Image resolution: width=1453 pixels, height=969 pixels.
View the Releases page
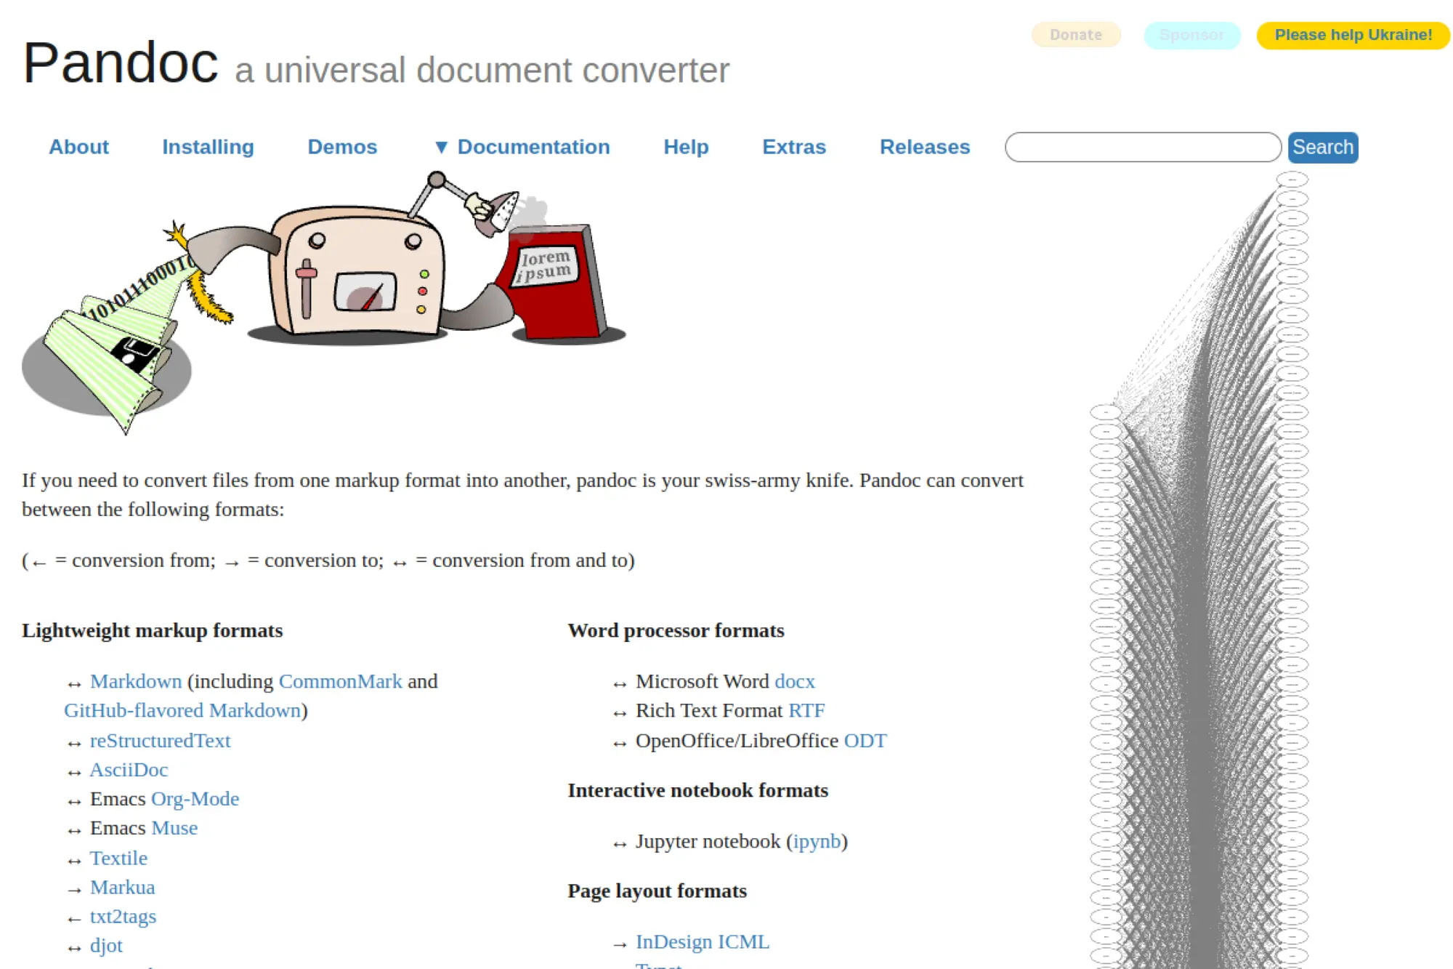(x=924, y=147)
